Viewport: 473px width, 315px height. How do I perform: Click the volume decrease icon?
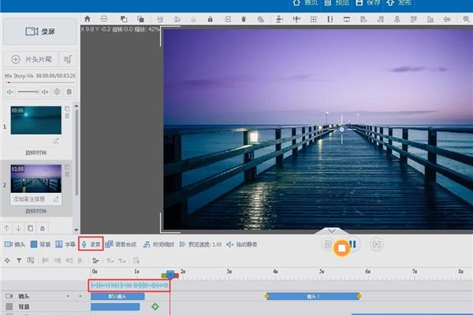coord(10,92)
